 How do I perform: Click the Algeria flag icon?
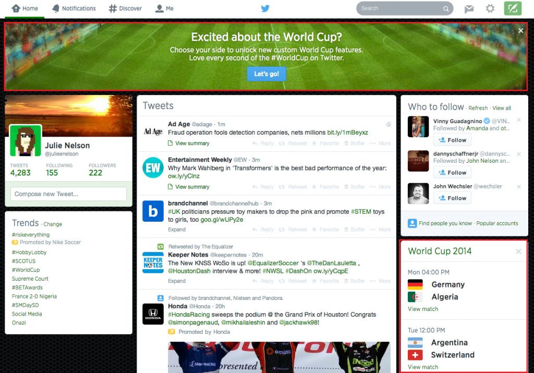pos(415,297)
